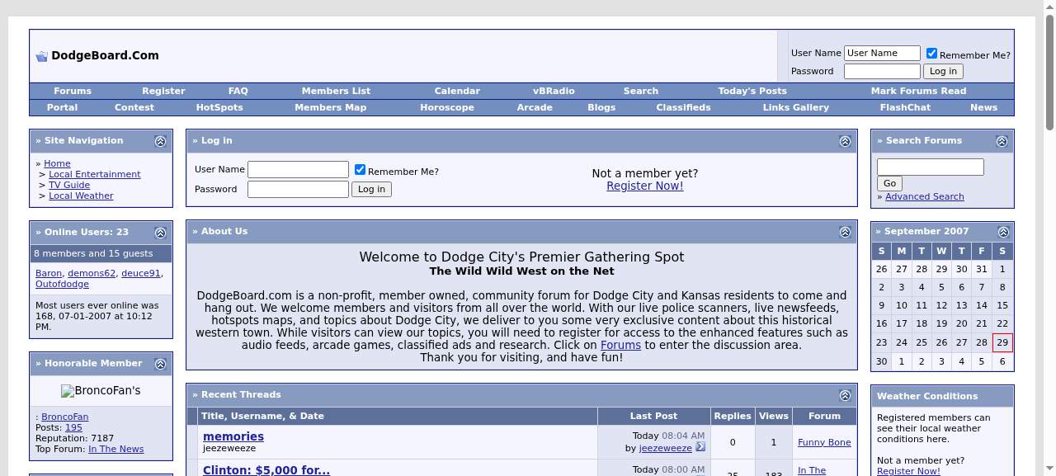This screenshot has height=476, width=1056.
Task: Select September 29 in the calendar
Action: (1002, 342)
